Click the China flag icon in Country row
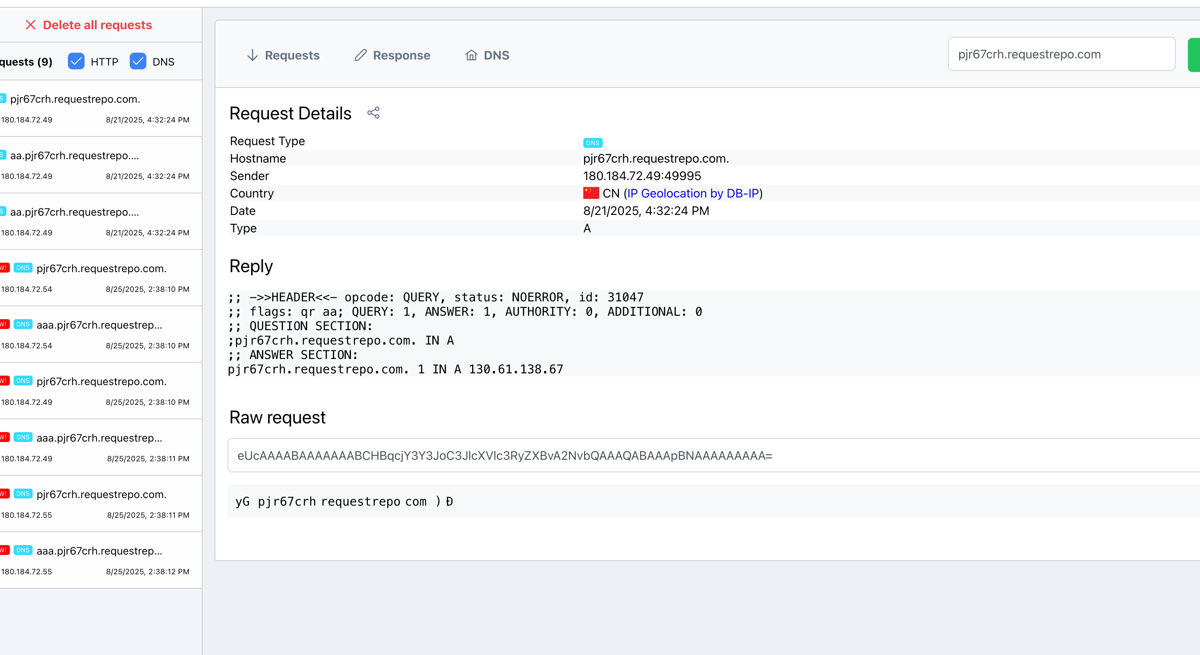The image size is (1200, 655). (591, 193)
